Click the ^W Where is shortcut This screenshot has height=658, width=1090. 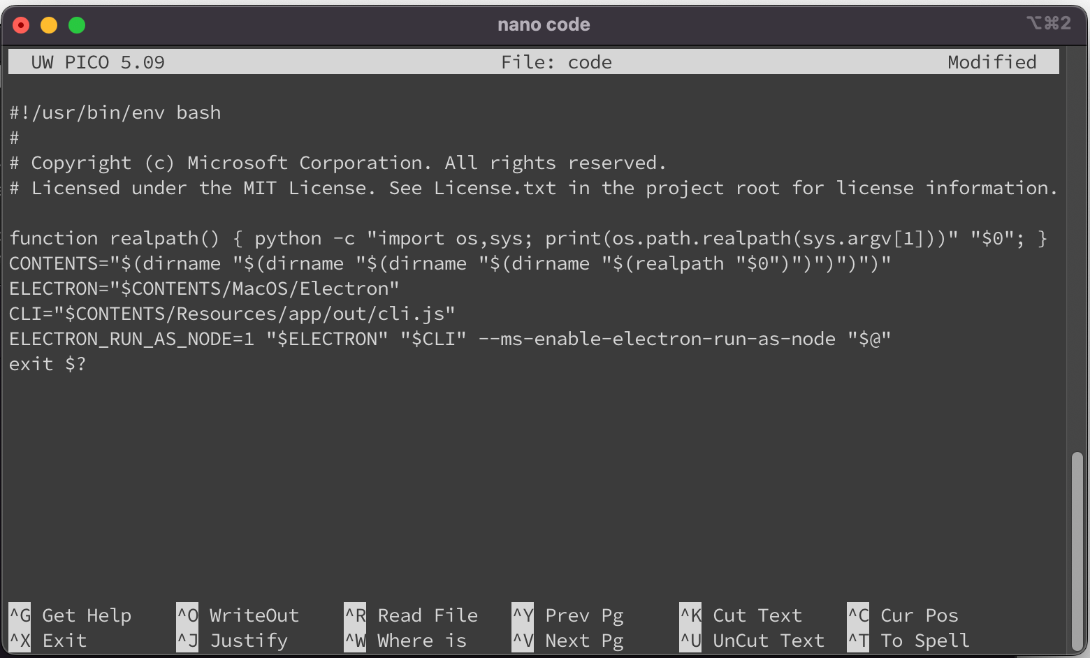405,641
